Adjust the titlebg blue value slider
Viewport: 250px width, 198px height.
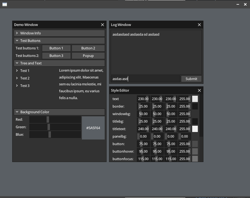pos(171,121)
